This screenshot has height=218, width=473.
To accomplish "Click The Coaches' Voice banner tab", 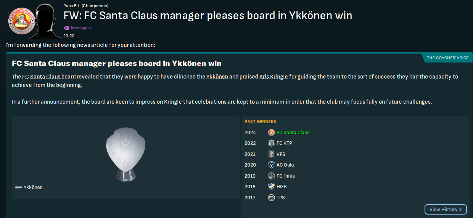I will pyautogui.click(x=447, y=58).
